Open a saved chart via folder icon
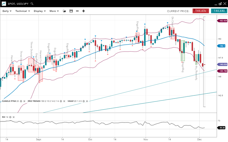The height and width of the screenshot is (142, 228). tap(65, 11)
